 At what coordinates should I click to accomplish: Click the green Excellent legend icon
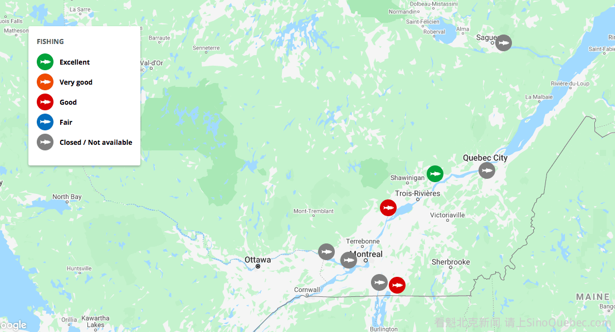pyautogui.click(x=45, y=62)
